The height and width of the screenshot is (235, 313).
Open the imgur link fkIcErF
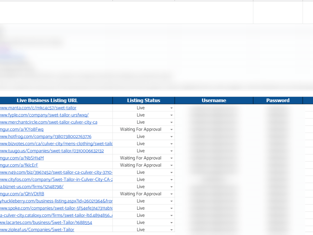click(x=19, y=165)
